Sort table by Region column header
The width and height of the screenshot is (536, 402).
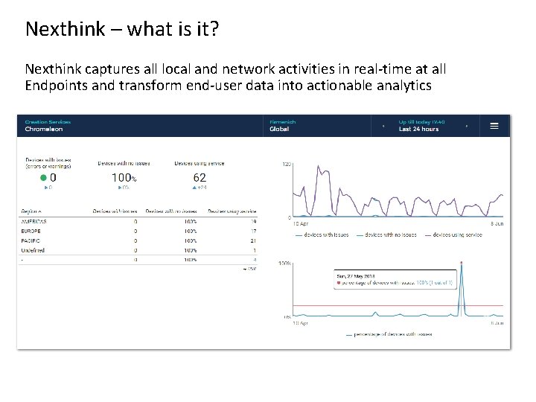[x=31, y=211]
